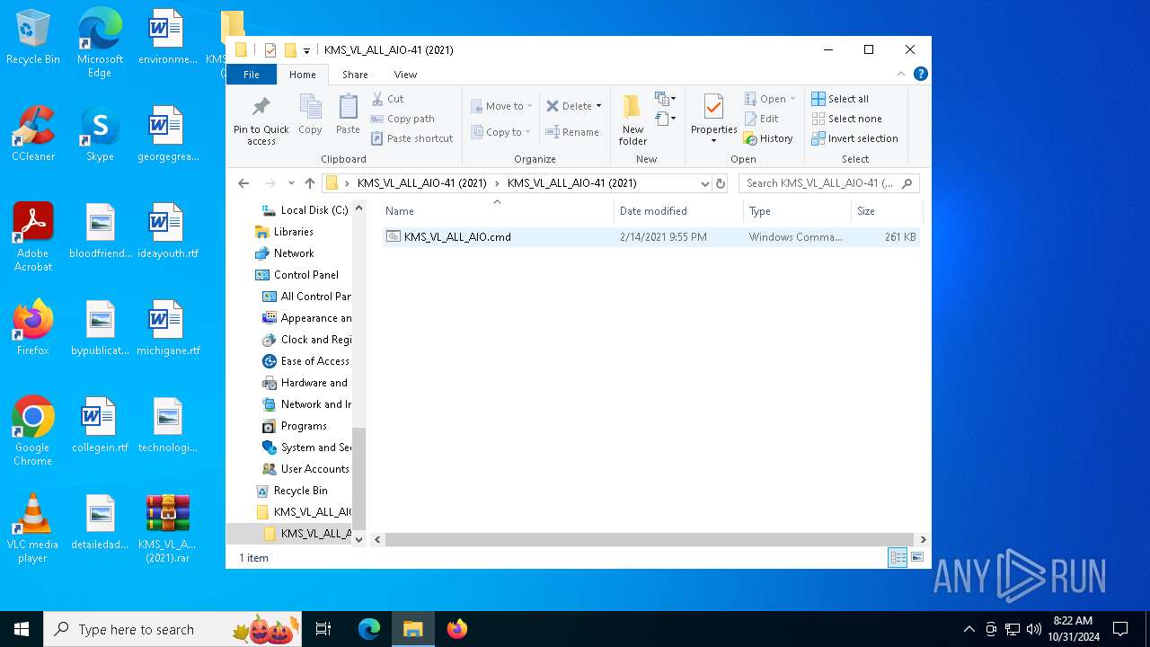1150x647 pixels.
Task: Open Google Chrome desktop shortcut
Action: [33, 431]
